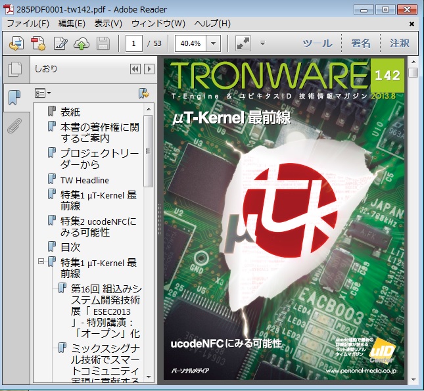Click the しおり panel right-arrow button
Image resolution: width=424 pixels, height=391 pixels.
tap(149, 69)
